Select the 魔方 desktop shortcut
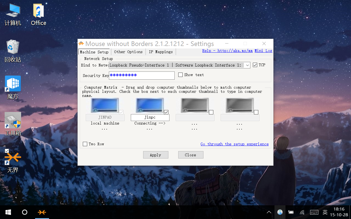This screenshot has width=351, height=219. click(13, 88)
